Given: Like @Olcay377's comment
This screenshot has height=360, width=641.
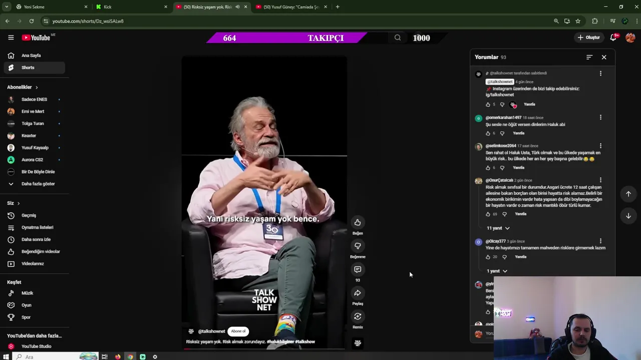Looking at the screenshot, I should (x=488, y=257).
